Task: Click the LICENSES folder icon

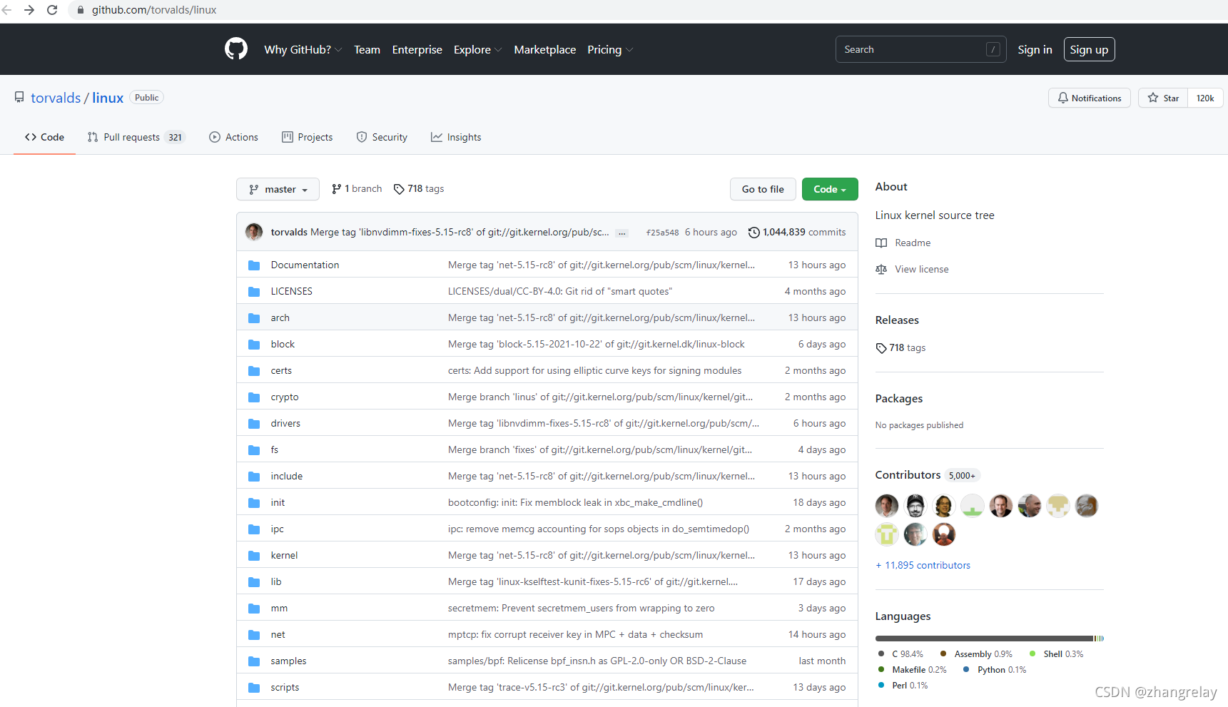Action: click(x=254, y=292)
